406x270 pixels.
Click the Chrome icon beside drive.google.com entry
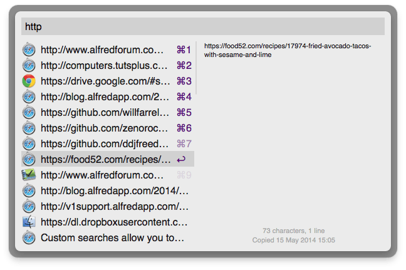(29, 81)
